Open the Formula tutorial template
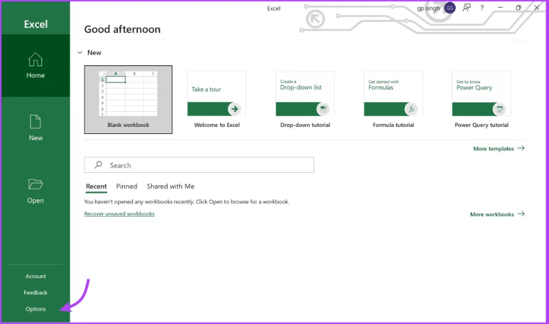Screen dimensions: 549x324 [x=393, y=100]
